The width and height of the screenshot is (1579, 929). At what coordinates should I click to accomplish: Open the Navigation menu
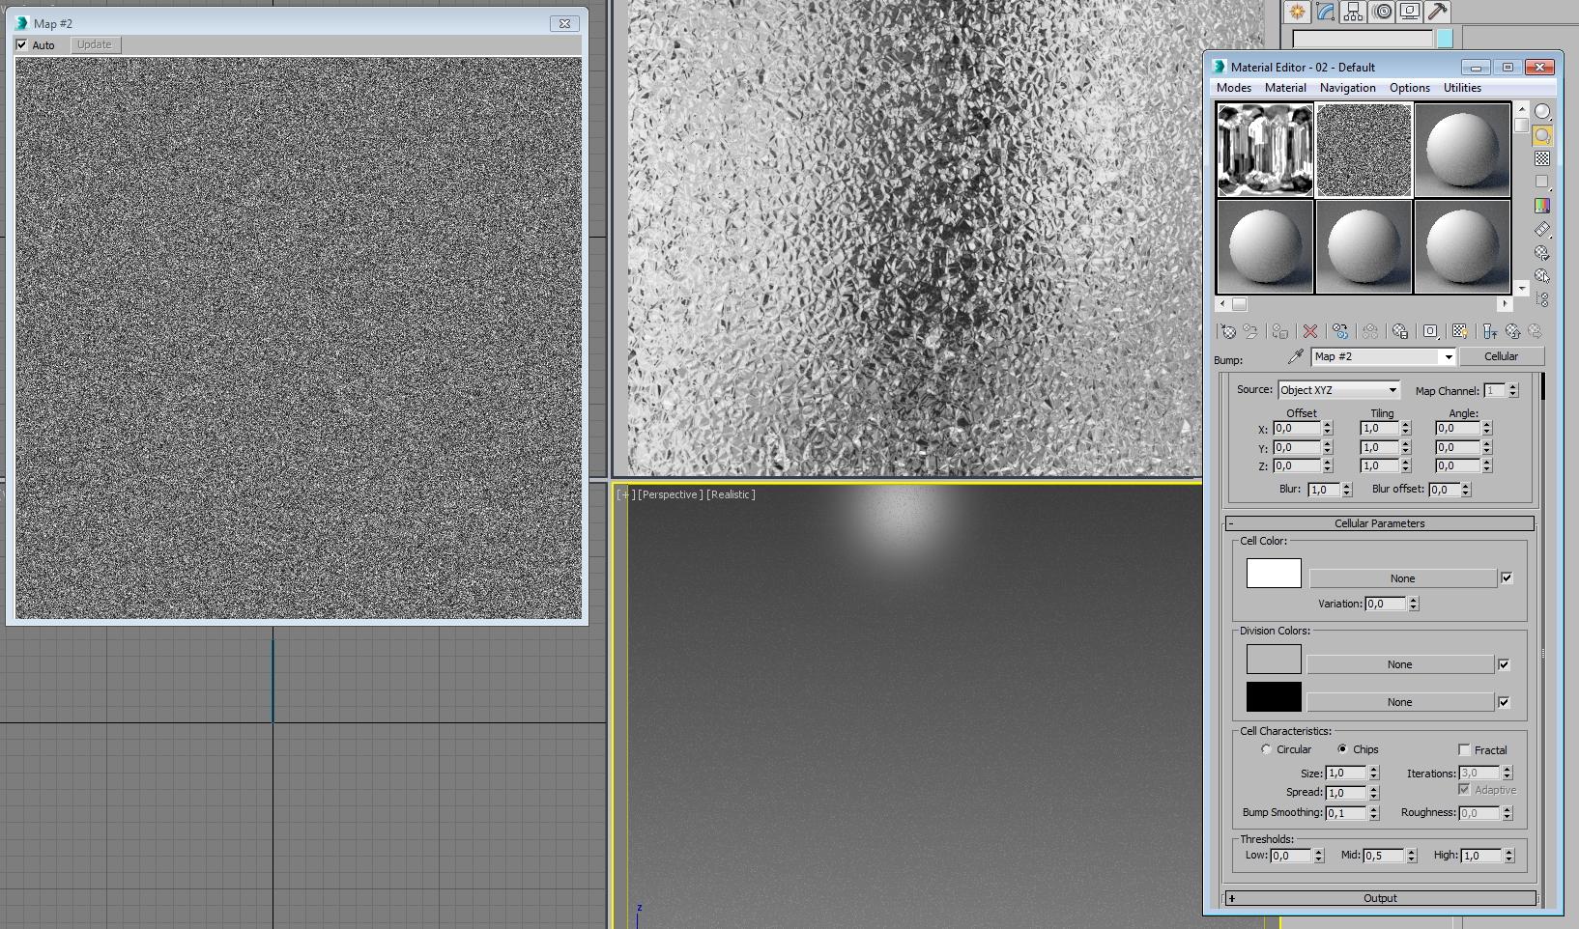click(1347, 88)
